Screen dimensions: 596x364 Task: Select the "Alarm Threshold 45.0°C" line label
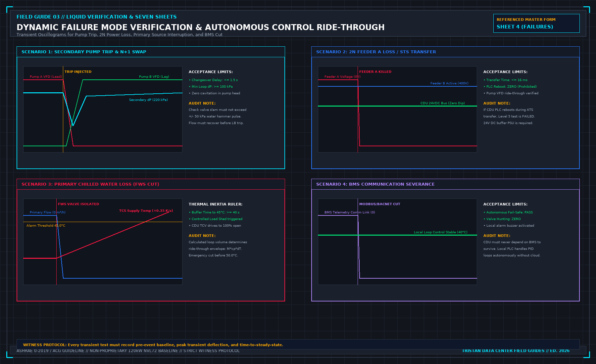point(46,226)
